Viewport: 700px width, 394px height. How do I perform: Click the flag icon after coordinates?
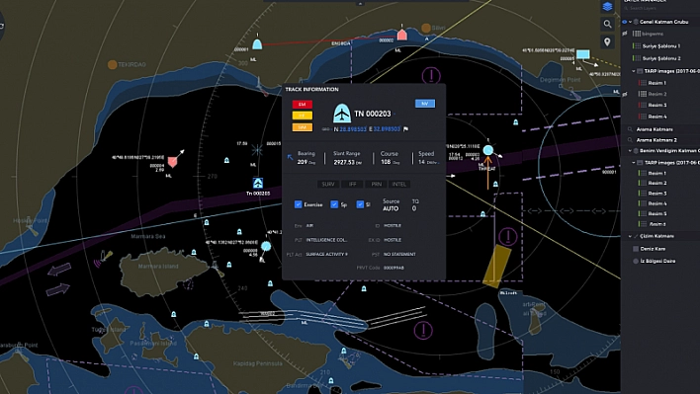click(x=405, y=129)
